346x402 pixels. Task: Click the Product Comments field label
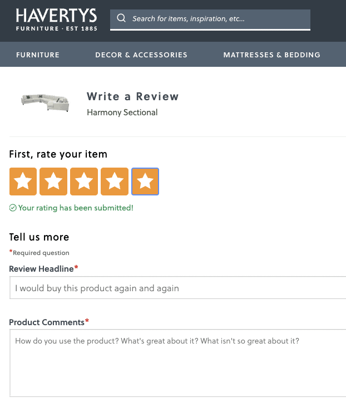click(x=47, y=322)
